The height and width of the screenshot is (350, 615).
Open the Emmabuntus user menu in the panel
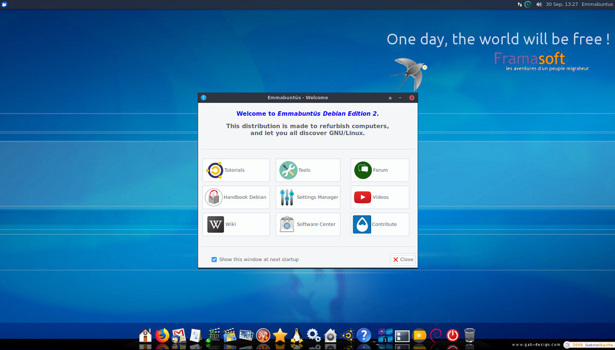pyautogui.click(x=596, y=4)
